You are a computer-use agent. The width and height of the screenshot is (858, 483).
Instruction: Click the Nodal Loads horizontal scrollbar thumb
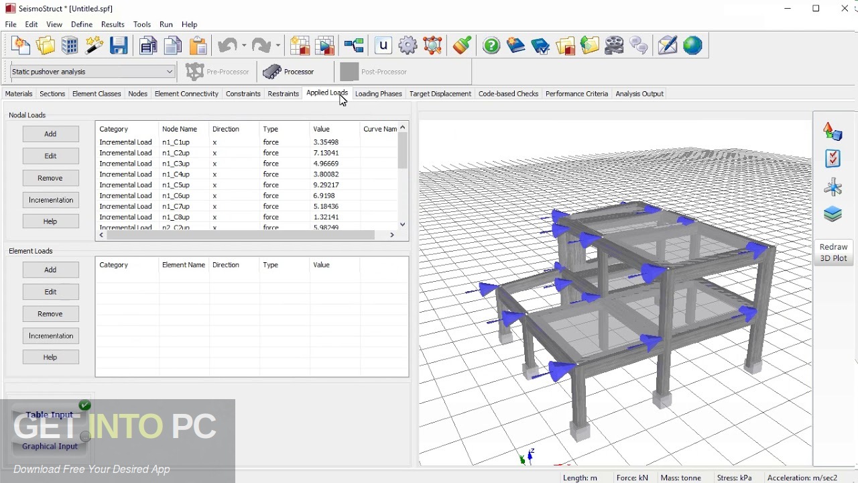[x=241, y=235]
